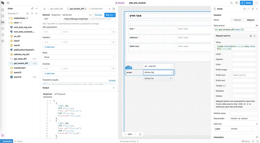Open the city select dropdown
The image size is (260, 143).
(158, 66)
